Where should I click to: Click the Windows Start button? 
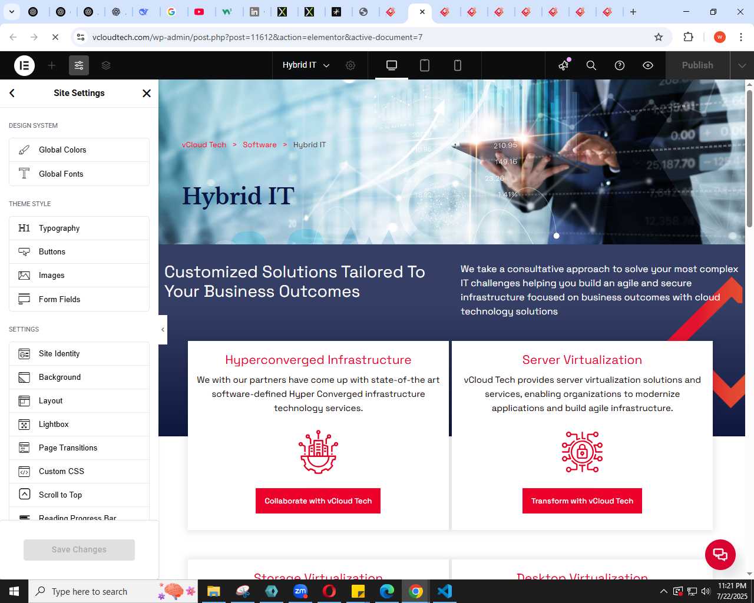(x=14, y=591)
